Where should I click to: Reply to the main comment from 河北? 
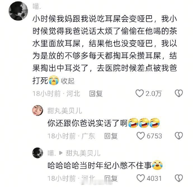(96, 93)
